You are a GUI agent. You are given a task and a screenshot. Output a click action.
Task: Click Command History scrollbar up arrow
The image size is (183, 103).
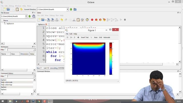[34, 80]
